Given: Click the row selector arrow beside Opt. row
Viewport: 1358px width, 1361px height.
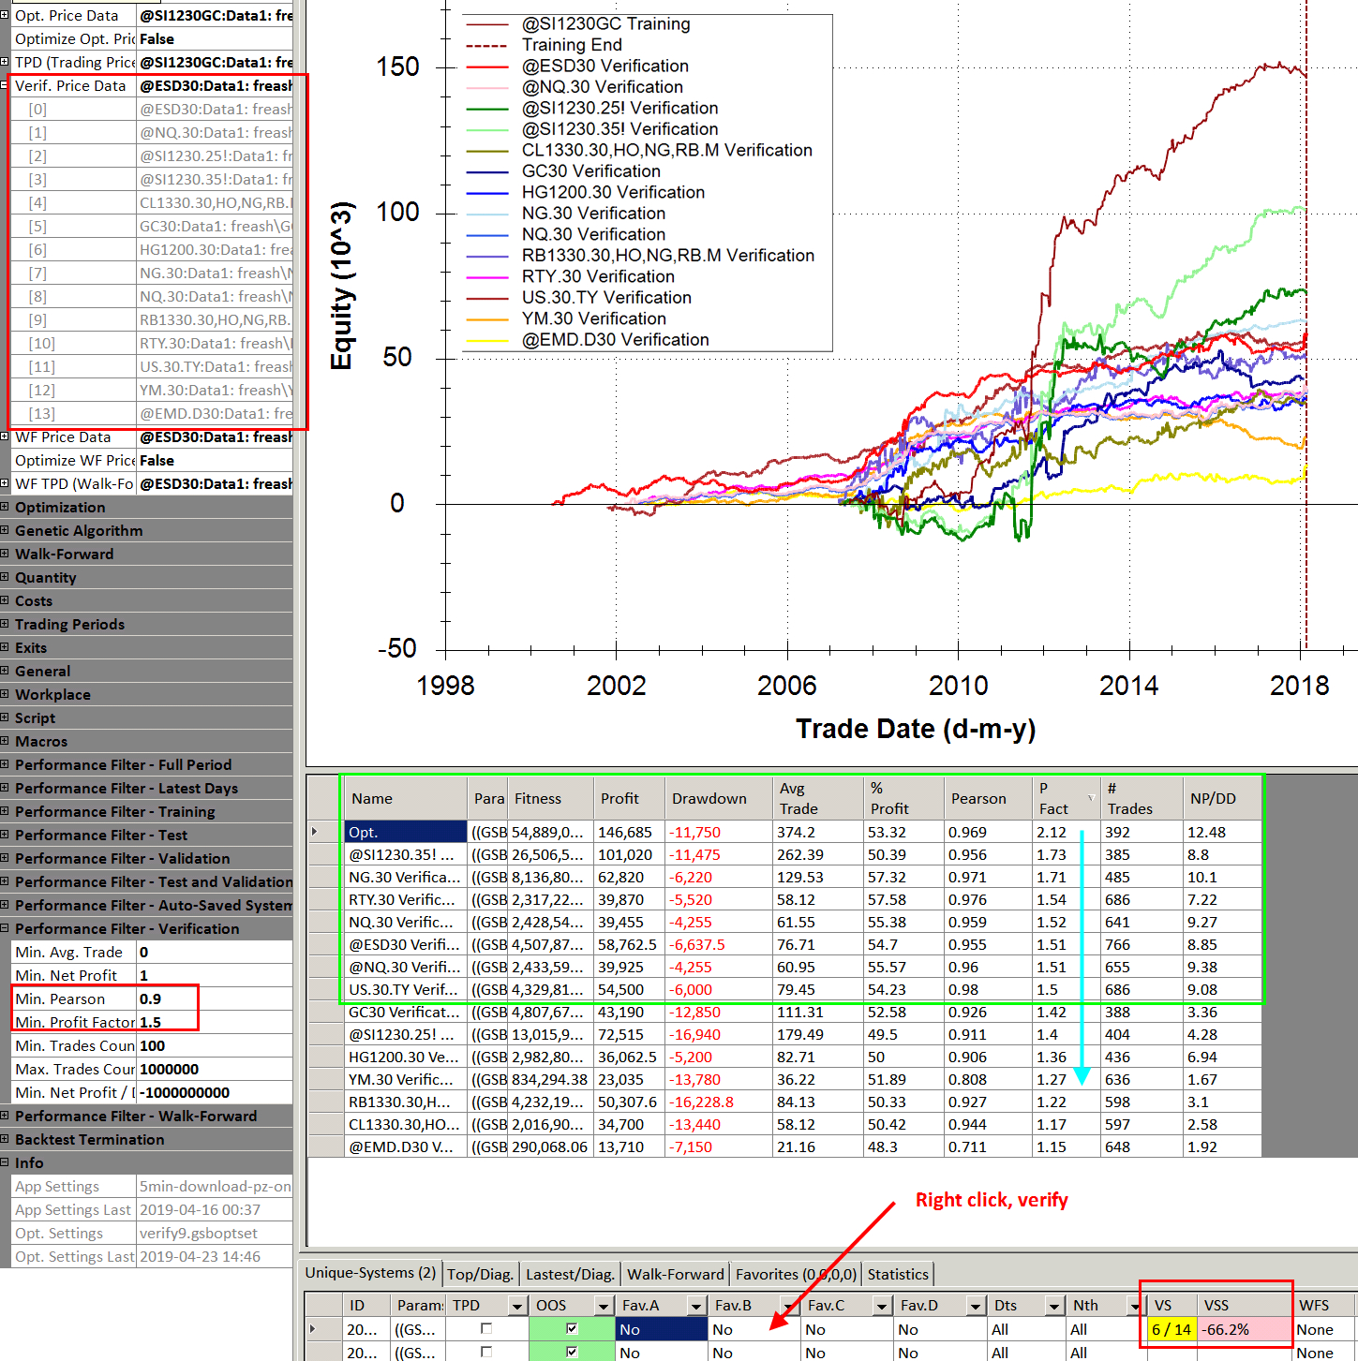Looking at the screenshot, I should 314,832.
